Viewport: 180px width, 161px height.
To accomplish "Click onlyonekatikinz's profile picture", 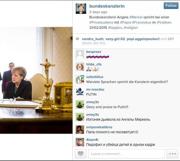I will (80, 130).
